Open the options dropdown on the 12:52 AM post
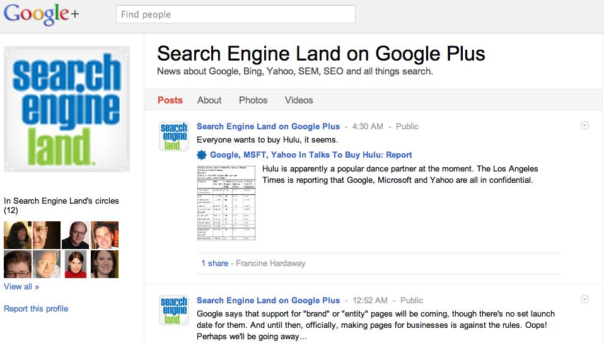604x343 pixels. (584, 299)
